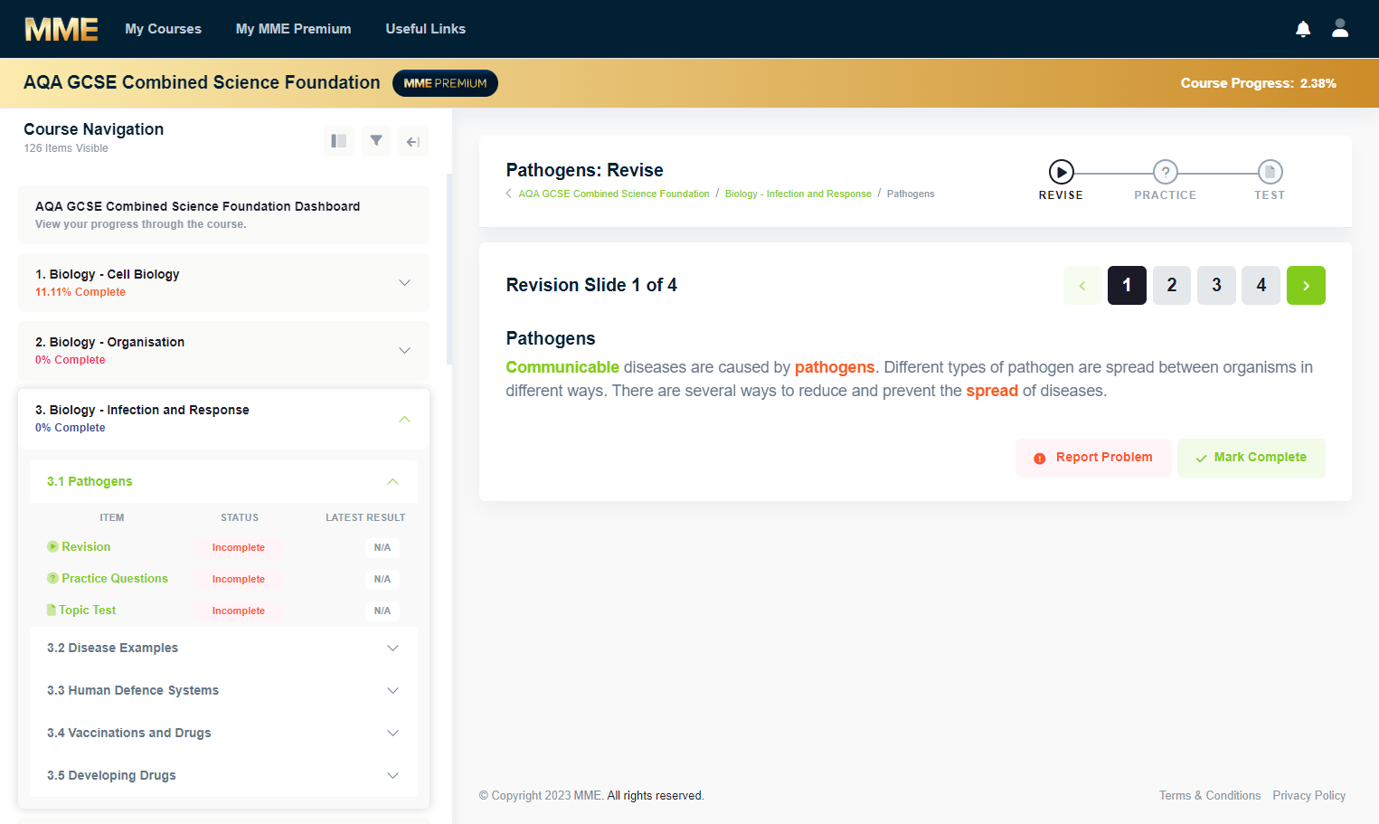Open the user account profile icon
The image size is (1379, 824).
pyautogui.click(x=1340, y=28)
